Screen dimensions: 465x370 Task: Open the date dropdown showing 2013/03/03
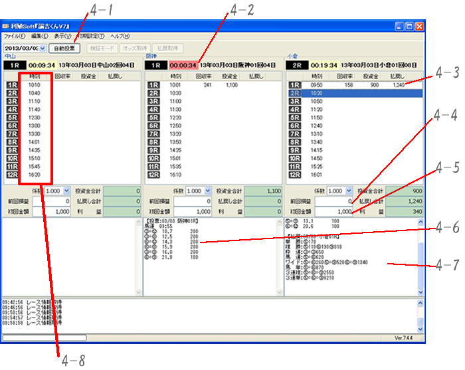(43, 48)
